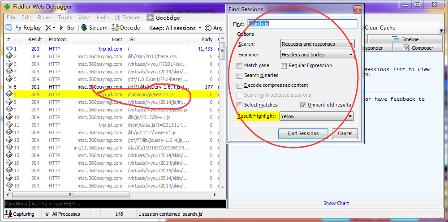Click the Show Chart link
The height and width of the screenshot is (222, 448).
tap(336, 203)
